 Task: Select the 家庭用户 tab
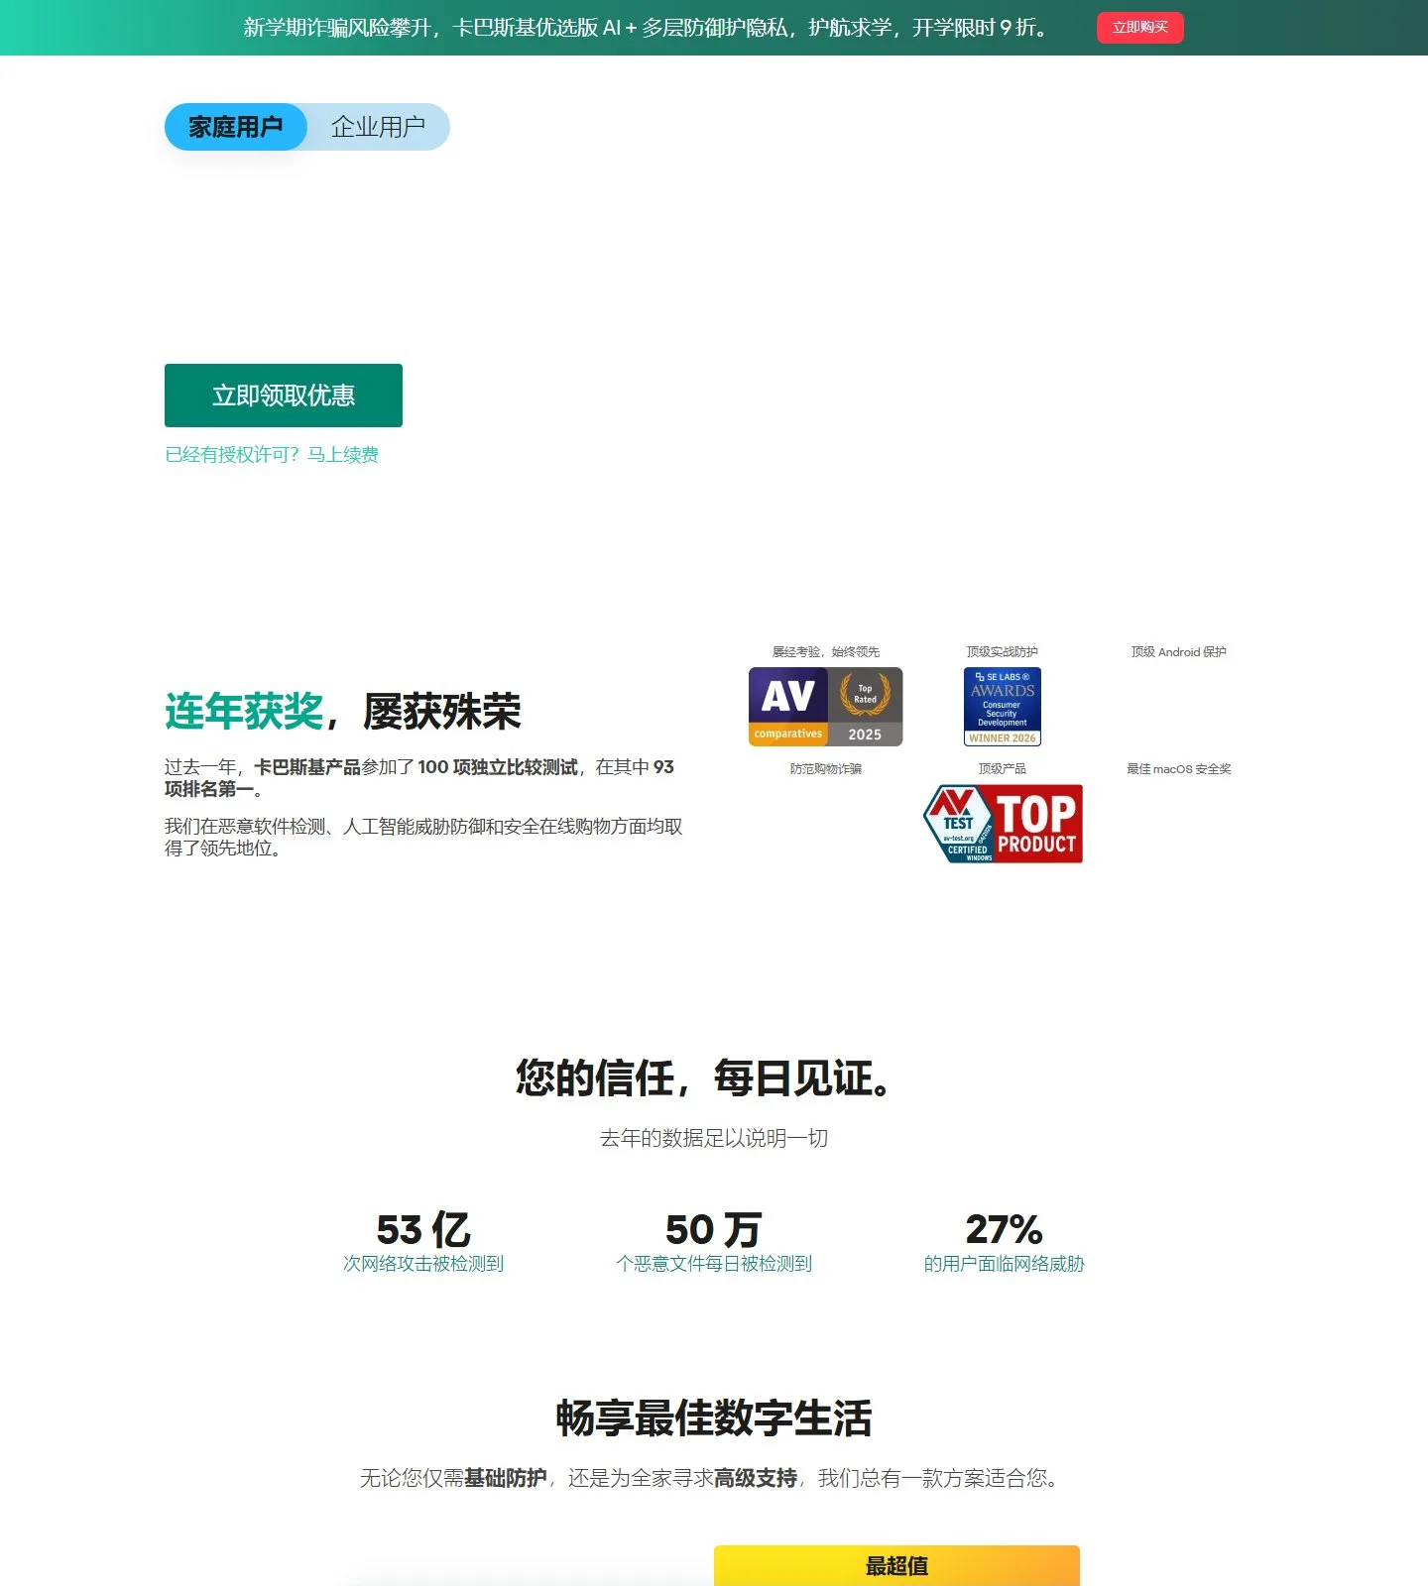[x=236, y=127]
